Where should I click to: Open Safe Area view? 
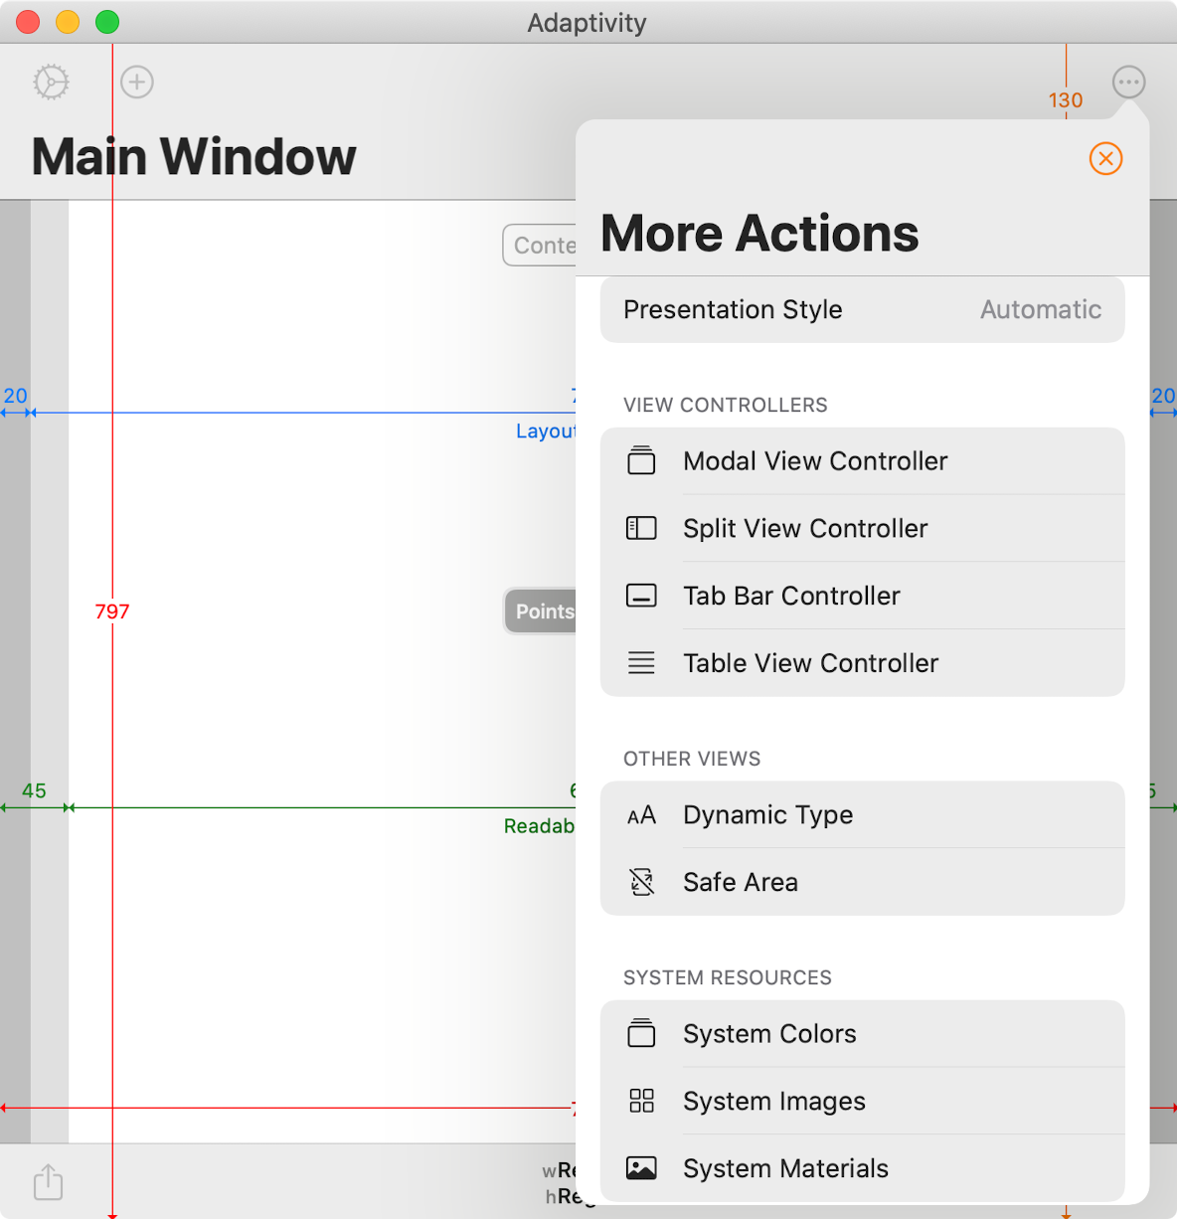[862, 882]
